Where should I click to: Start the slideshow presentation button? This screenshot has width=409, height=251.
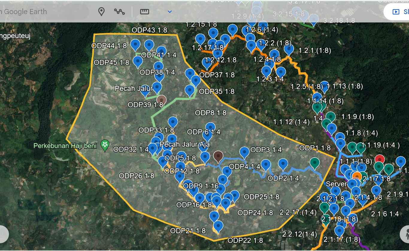398,12
